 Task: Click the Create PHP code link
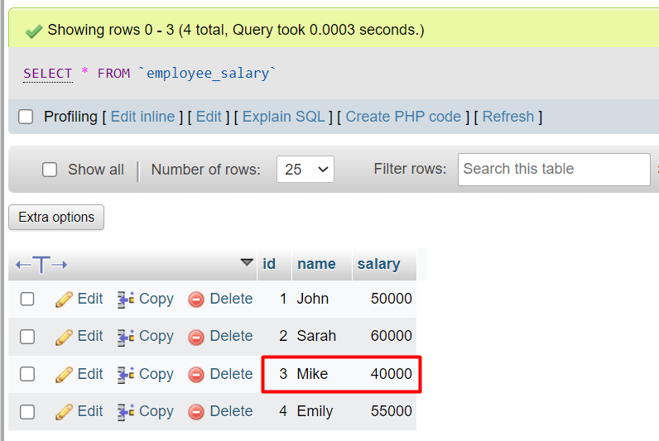[403, 117]
